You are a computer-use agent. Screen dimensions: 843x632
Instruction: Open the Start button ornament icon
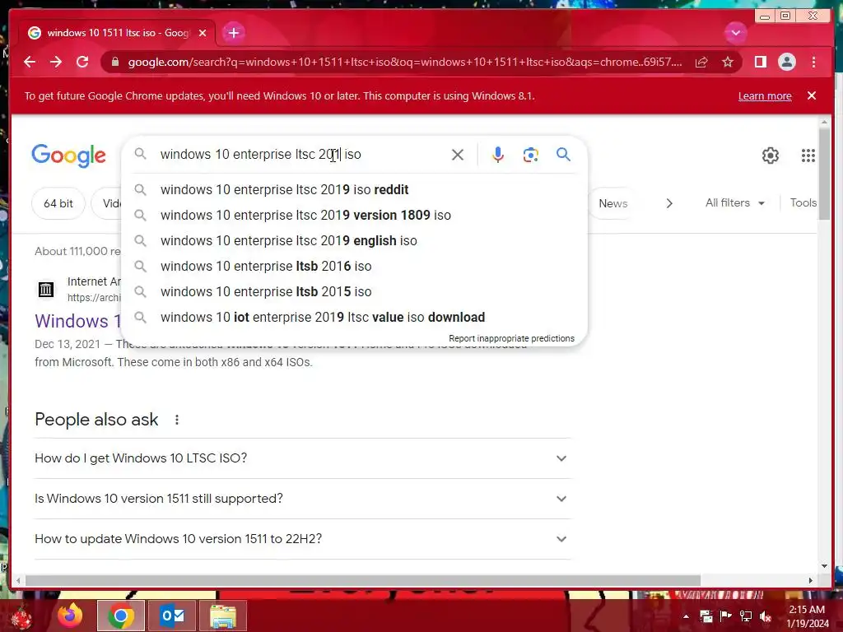pyautogui.click(x=21, y=617)
